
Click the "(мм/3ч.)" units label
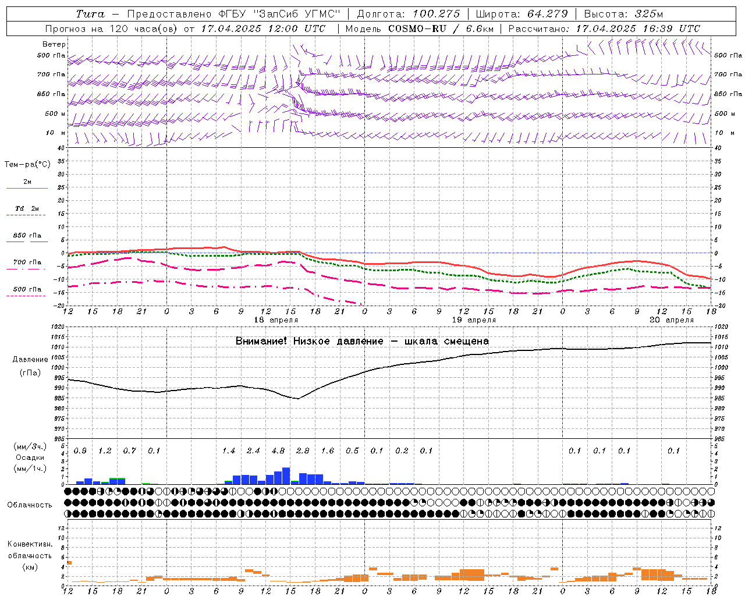click(x=30, y=446)
